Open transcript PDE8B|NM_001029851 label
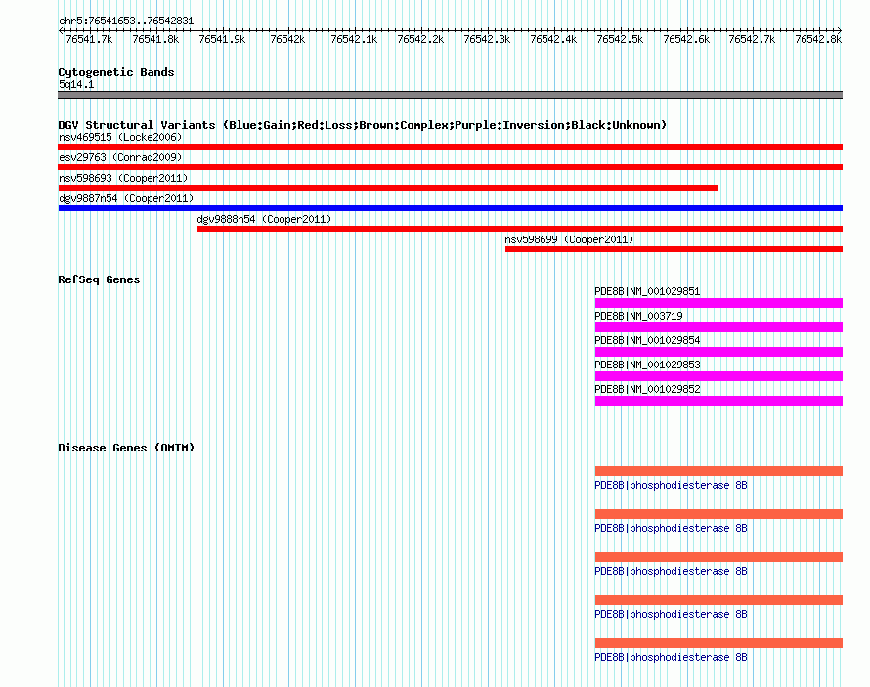 (x=647, y=291)
